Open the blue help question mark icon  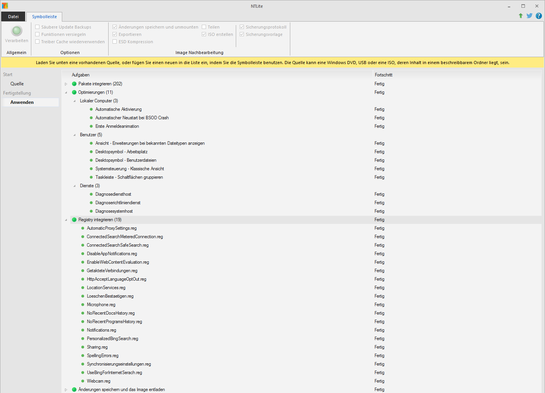click(539, 16)
